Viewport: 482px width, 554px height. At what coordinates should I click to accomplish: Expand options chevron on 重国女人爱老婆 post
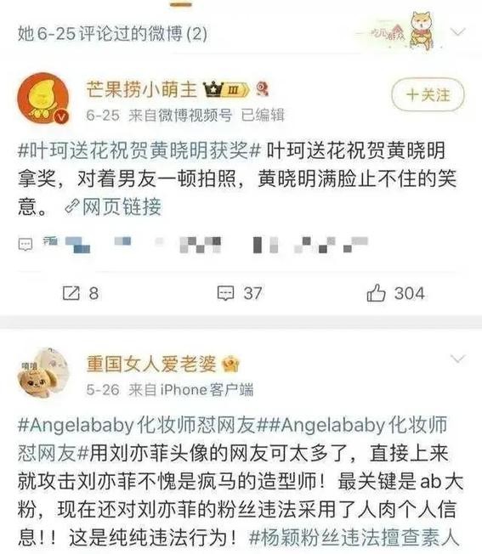pyautogui.click(x=458, y=359)
